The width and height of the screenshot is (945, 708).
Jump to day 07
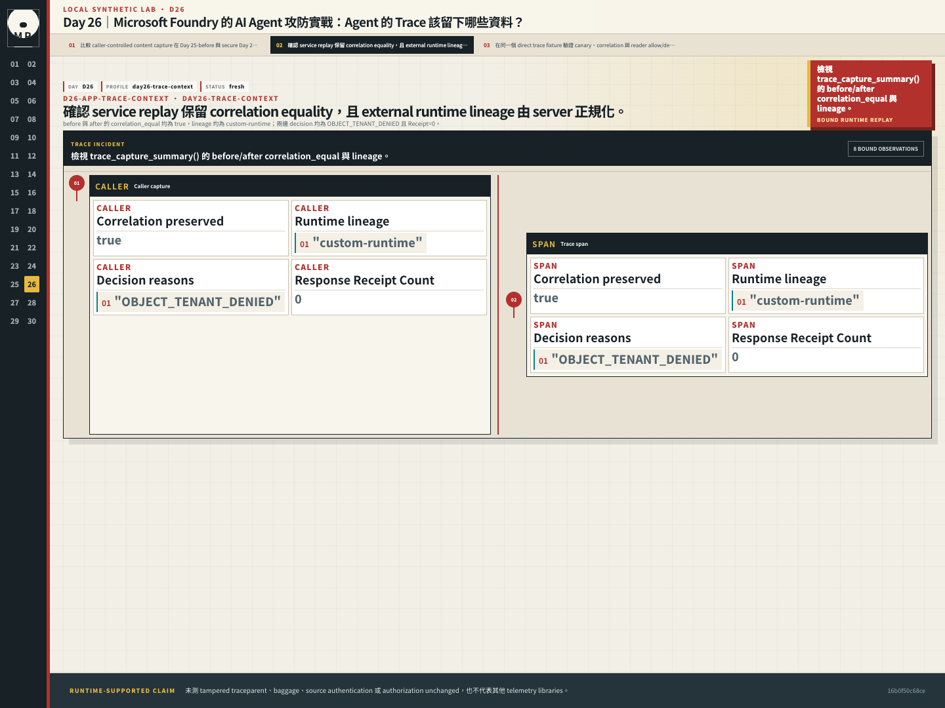click(14, 119)
